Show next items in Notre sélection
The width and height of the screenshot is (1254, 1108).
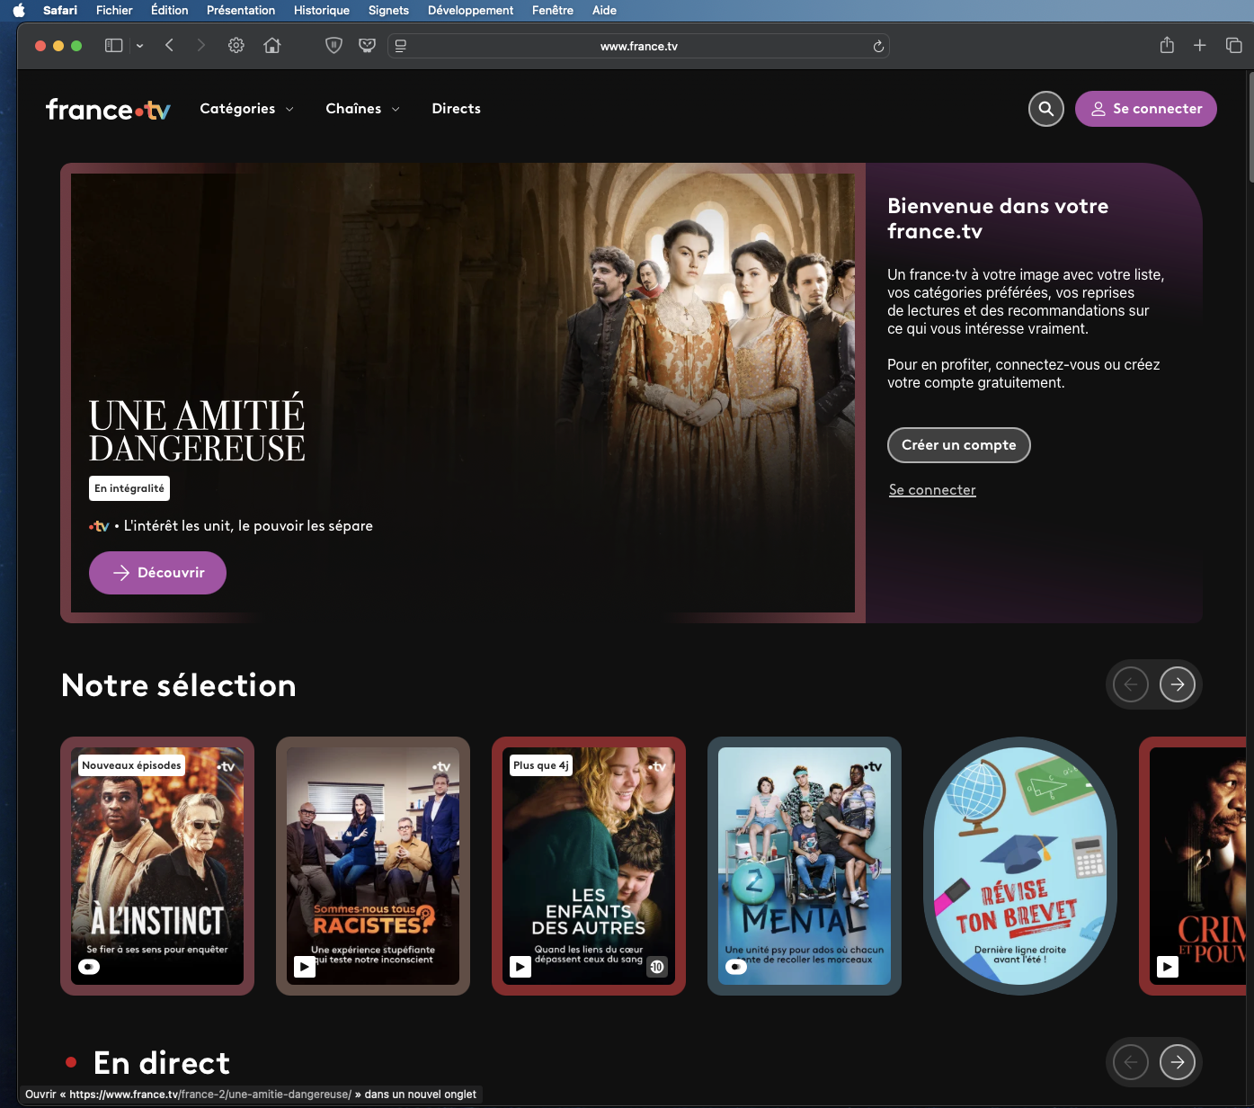[1178, 684]
